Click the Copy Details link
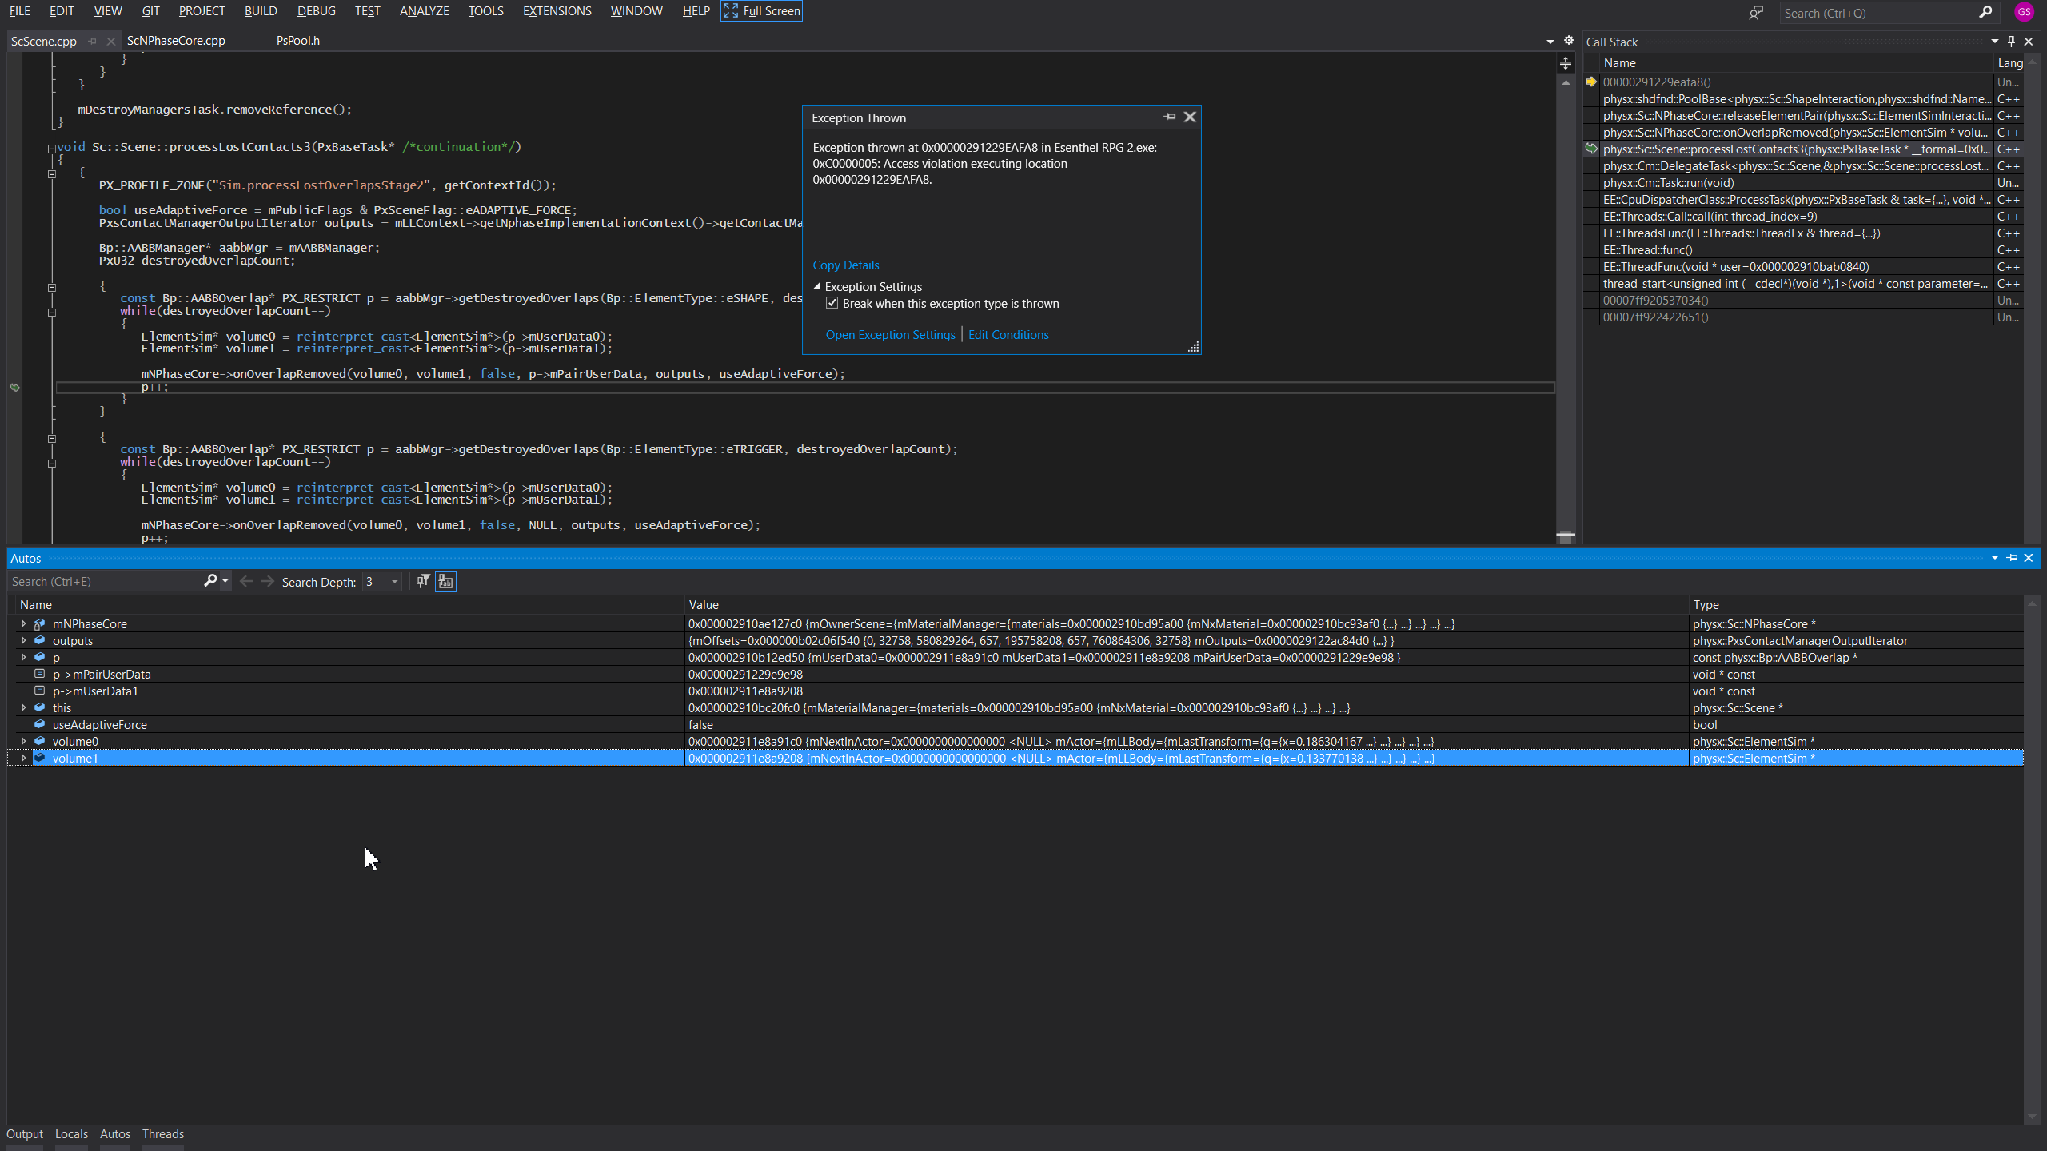Image resolution: width=2047 pixels, height=1151 pixels. pyautogui.click(x=845, y=265)
